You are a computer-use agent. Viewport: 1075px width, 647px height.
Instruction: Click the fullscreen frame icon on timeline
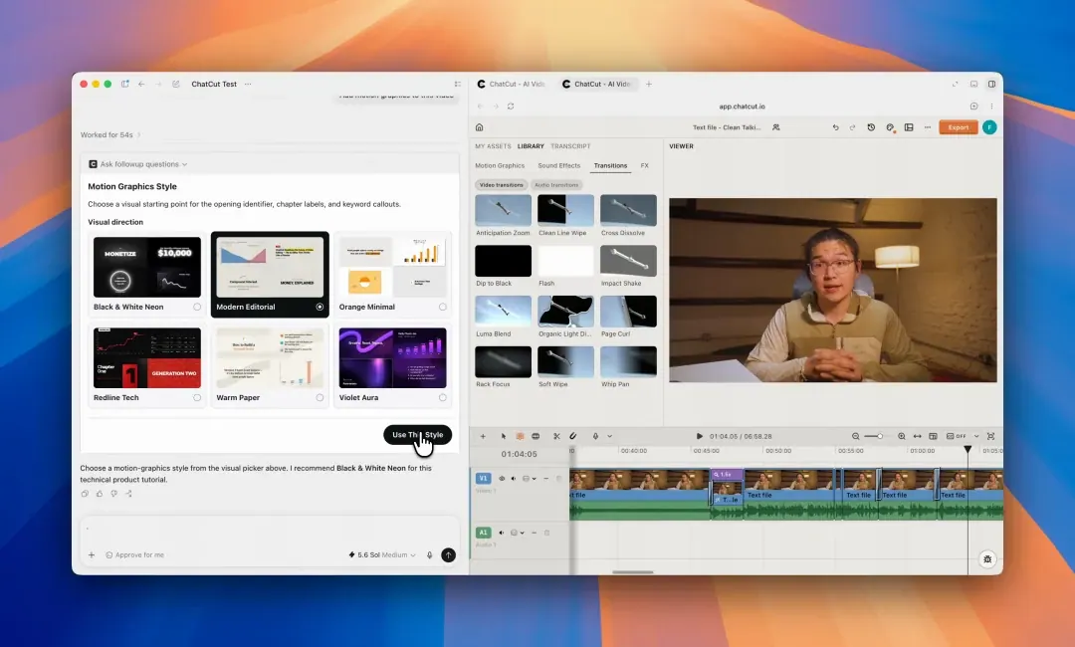point(990,436)
